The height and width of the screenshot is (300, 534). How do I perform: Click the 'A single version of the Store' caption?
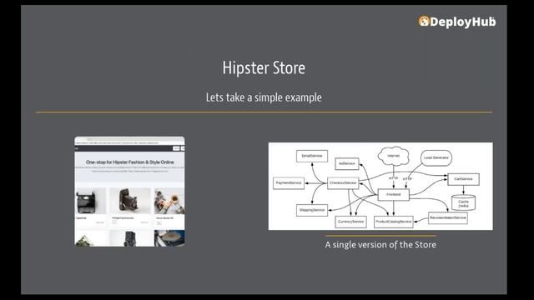380,244
